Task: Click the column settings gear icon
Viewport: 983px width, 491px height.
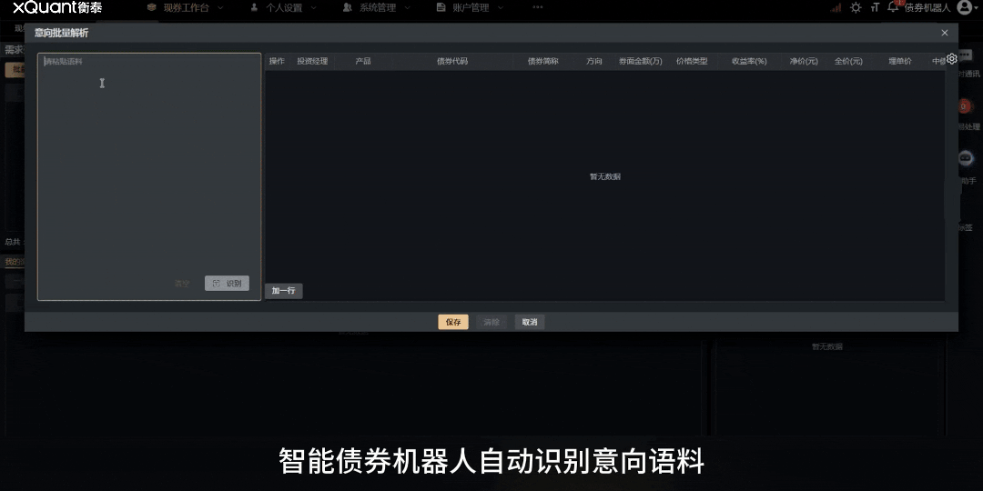Action: [951, 59]
